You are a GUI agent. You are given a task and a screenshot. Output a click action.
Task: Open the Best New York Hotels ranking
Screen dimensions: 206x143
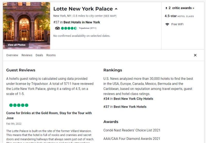coord(130,107)
